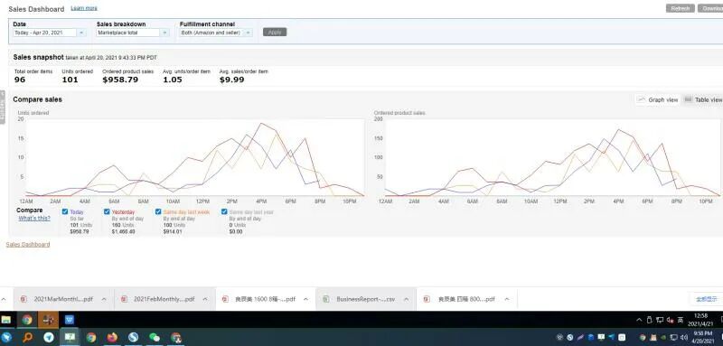This screenshot has width=723, height=346.
Task: Open the Sales breakdown Marketplace total dropdown
Action: pos(133,33)
